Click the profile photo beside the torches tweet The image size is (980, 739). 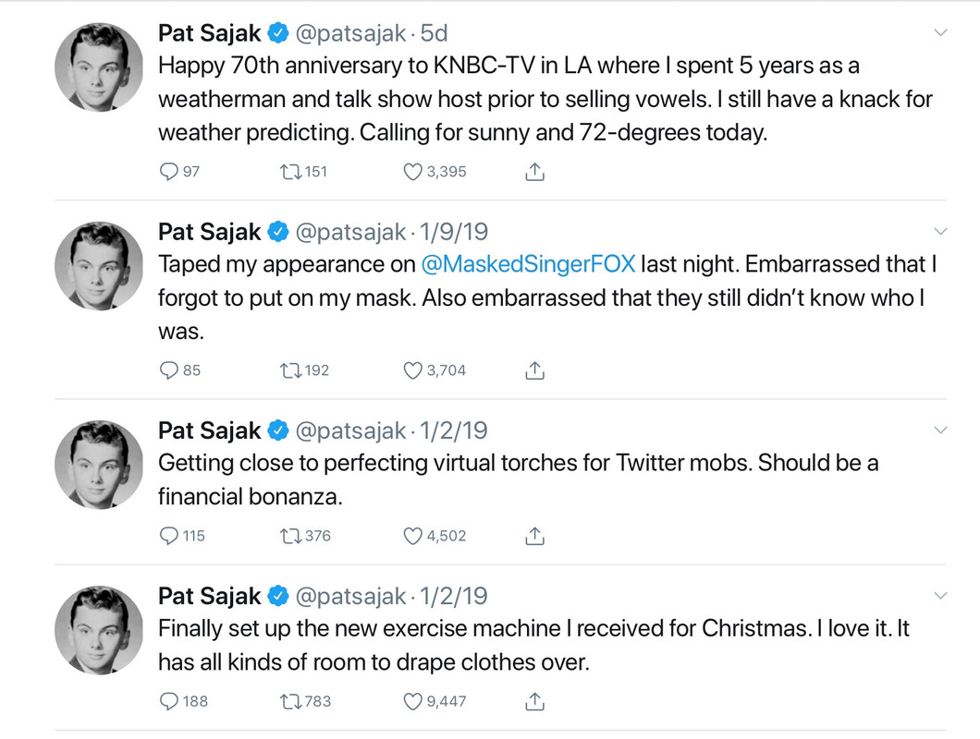[x=99, y=465]
